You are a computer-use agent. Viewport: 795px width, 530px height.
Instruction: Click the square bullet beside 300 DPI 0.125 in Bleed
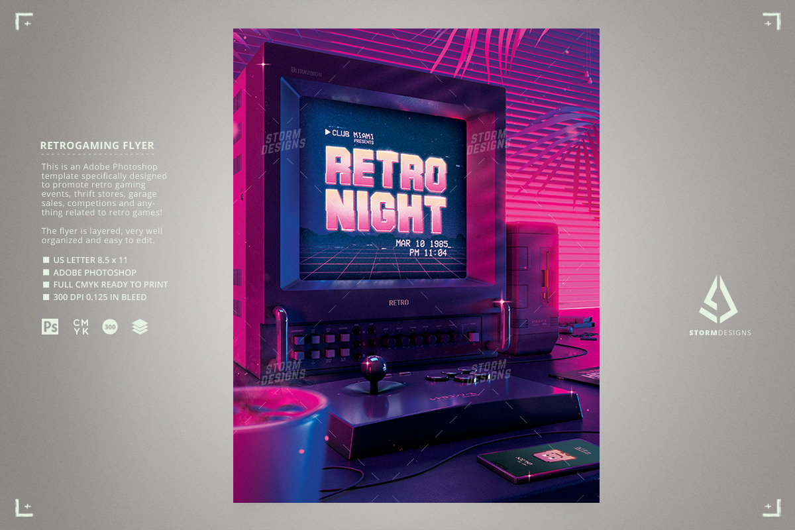46,297
